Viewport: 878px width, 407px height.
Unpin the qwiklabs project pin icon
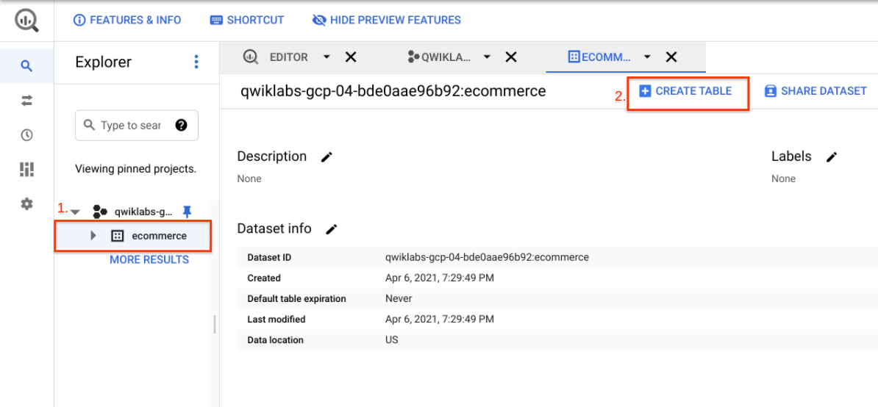click(x=188, y=212)
